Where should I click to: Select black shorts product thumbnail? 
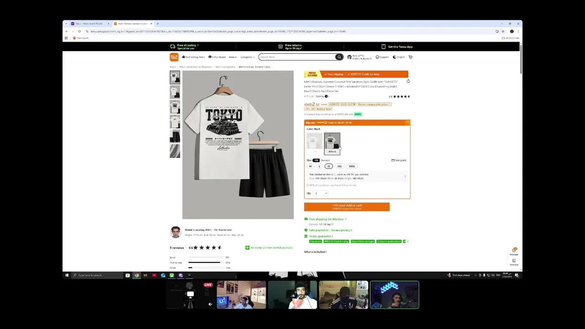point(175,136)
